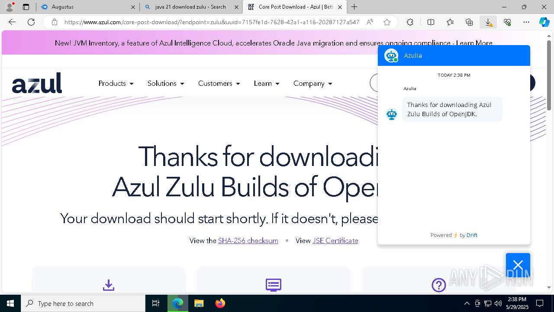Expand the Products menu
Screen dimensions: 554x312
pos(116,83)
